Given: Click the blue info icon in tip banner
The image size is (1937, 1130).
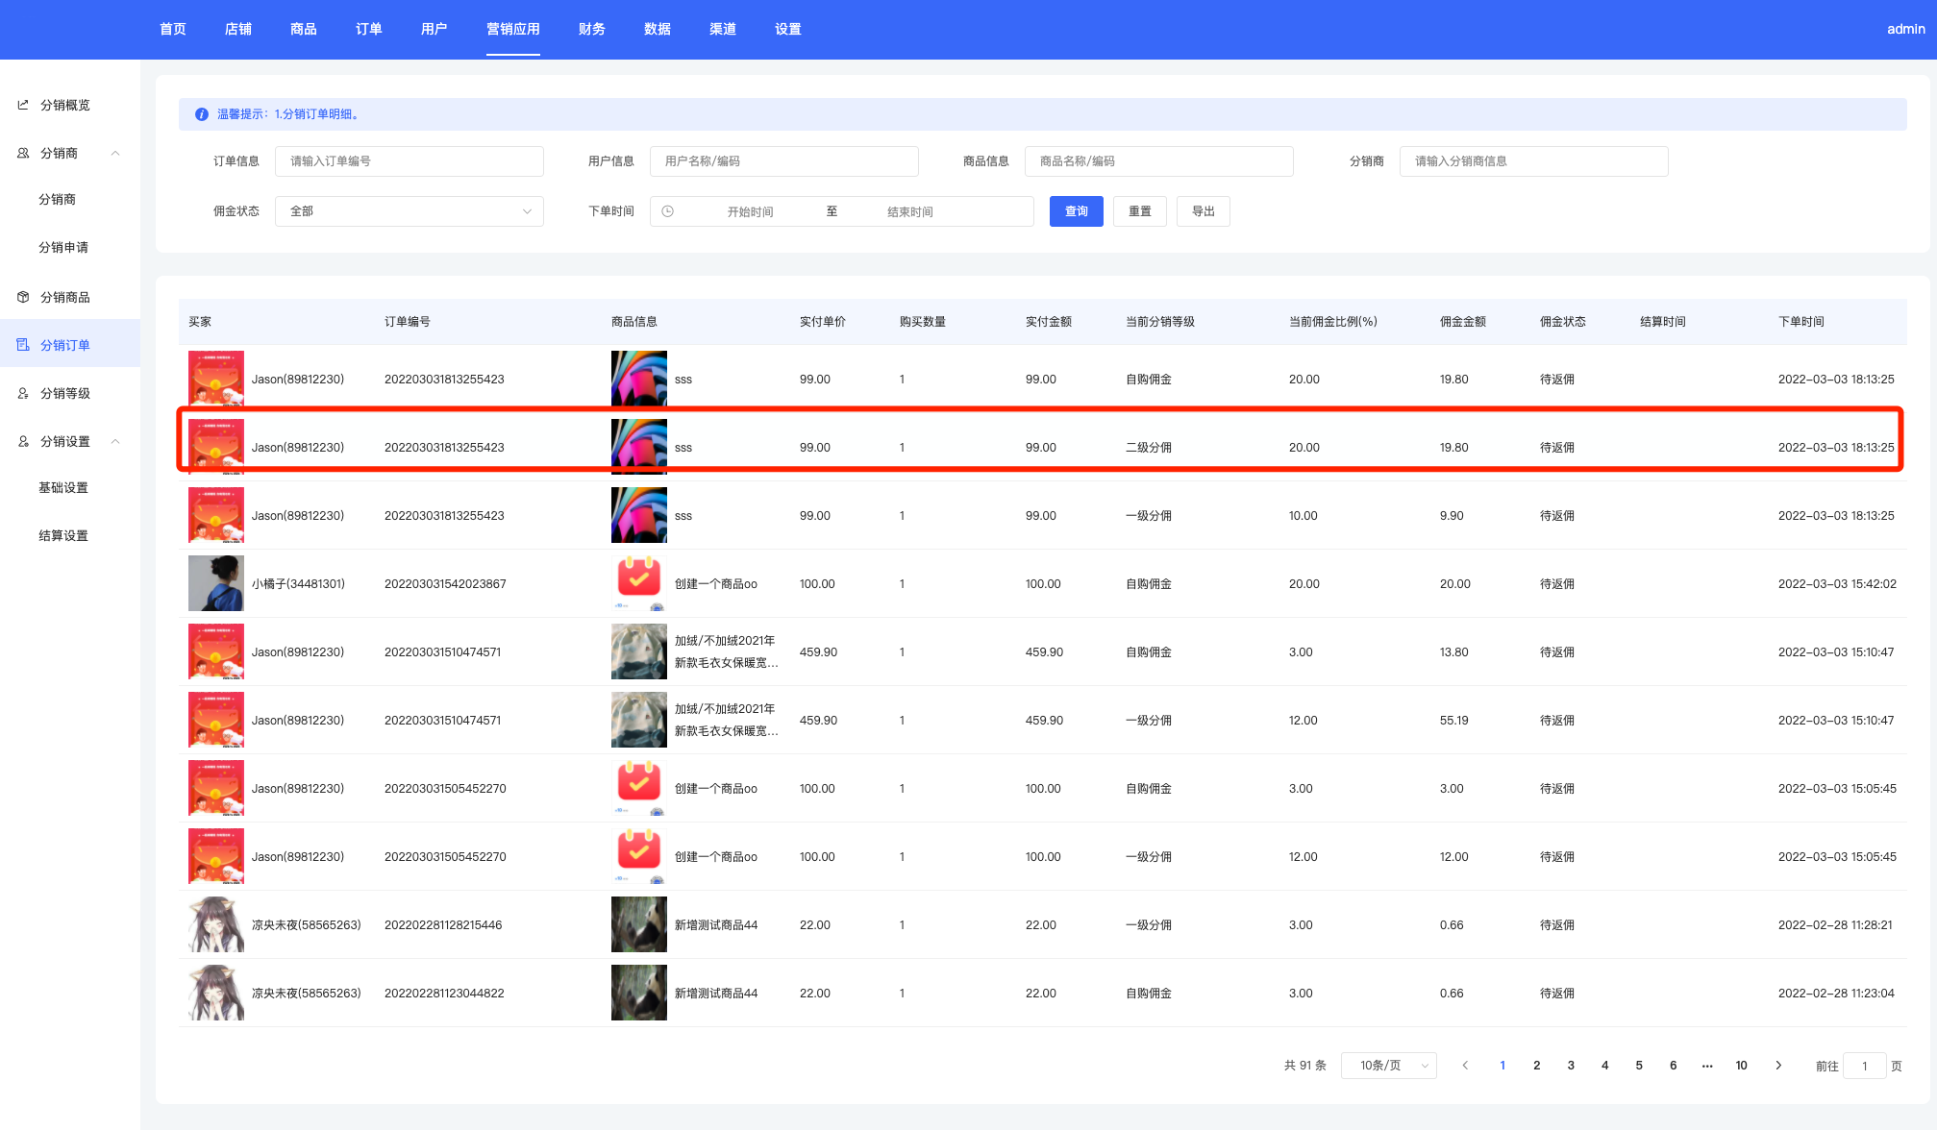Looking at the screenshot, I should [x=202, y=114].
